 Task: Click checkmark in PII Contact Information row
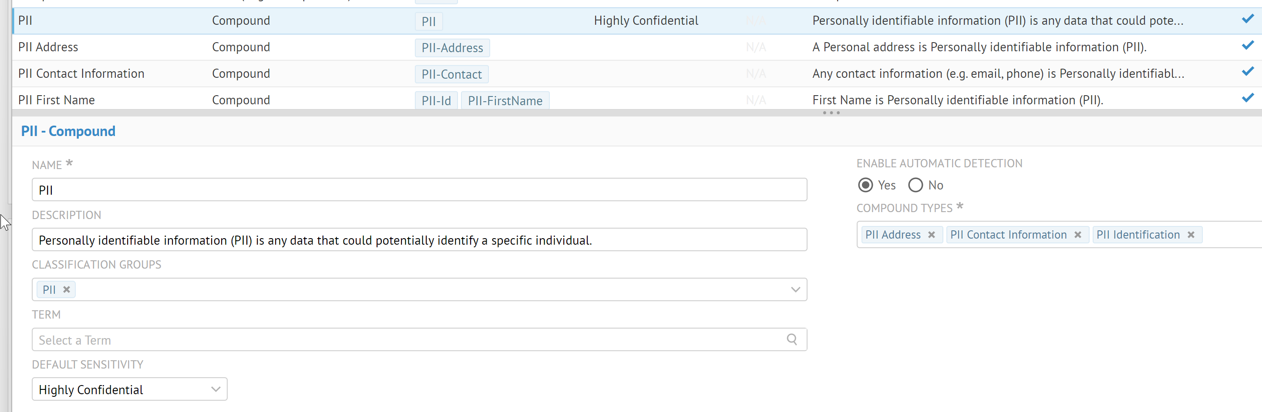tap(1247, 72)
